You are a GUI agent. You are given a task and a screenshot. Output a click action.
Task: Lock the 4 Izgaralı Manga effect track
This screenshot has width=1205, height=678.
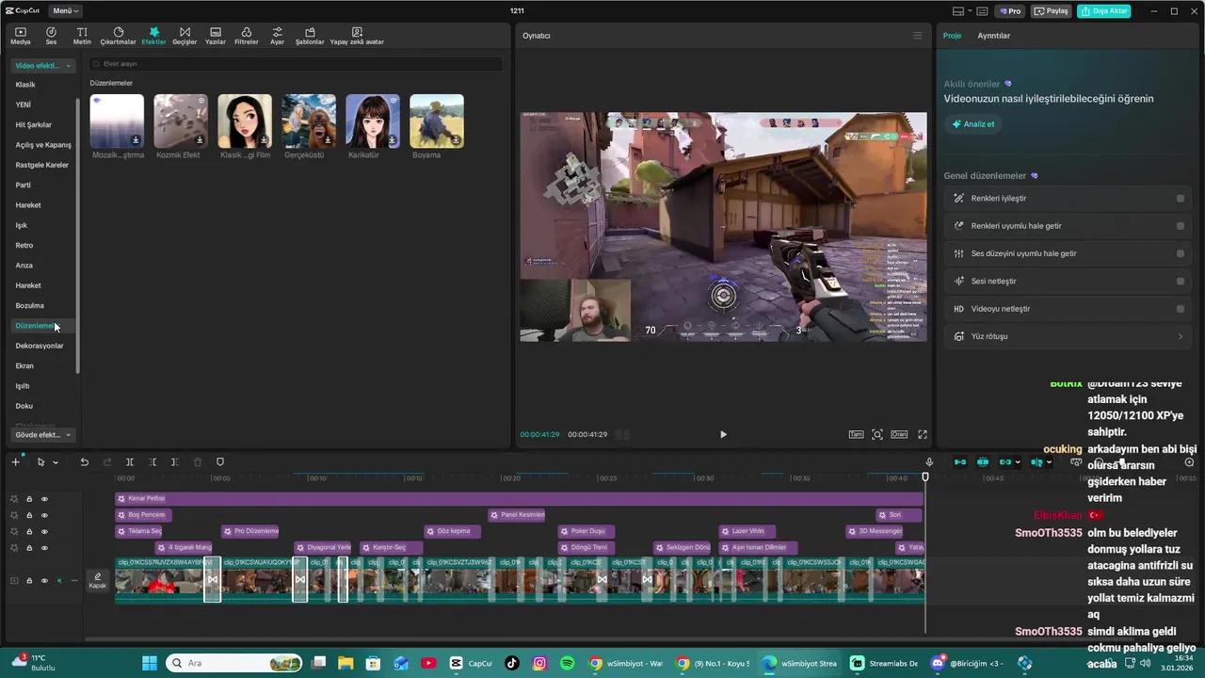(29, 548)
